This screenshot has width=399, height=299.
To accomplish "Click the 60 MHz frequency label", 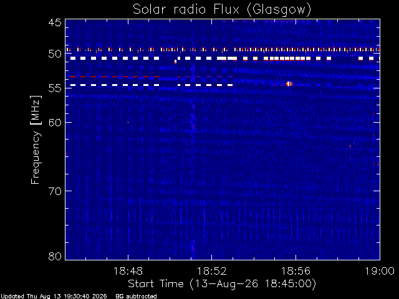I will 55,122.
